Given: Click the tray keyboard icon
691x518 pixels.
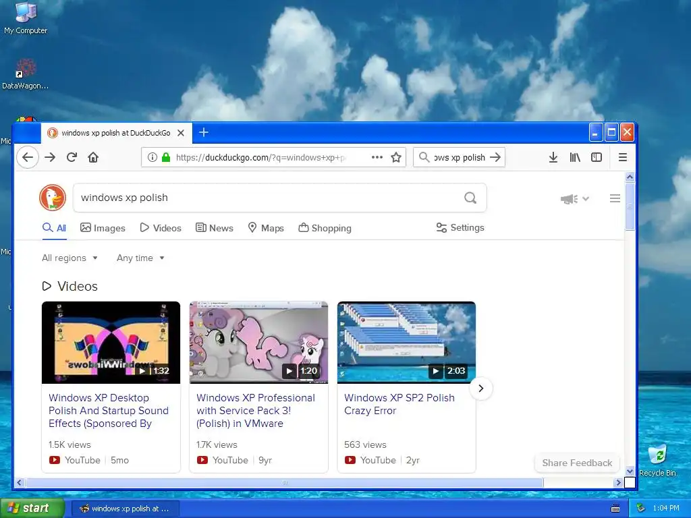Looking at the screenshot, I should pos(615,509).
